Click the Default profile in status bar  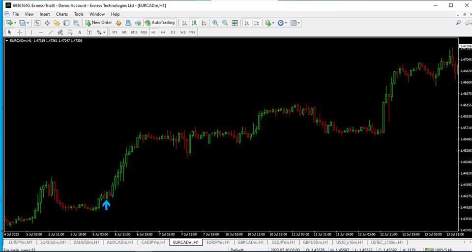click(237, 250)
